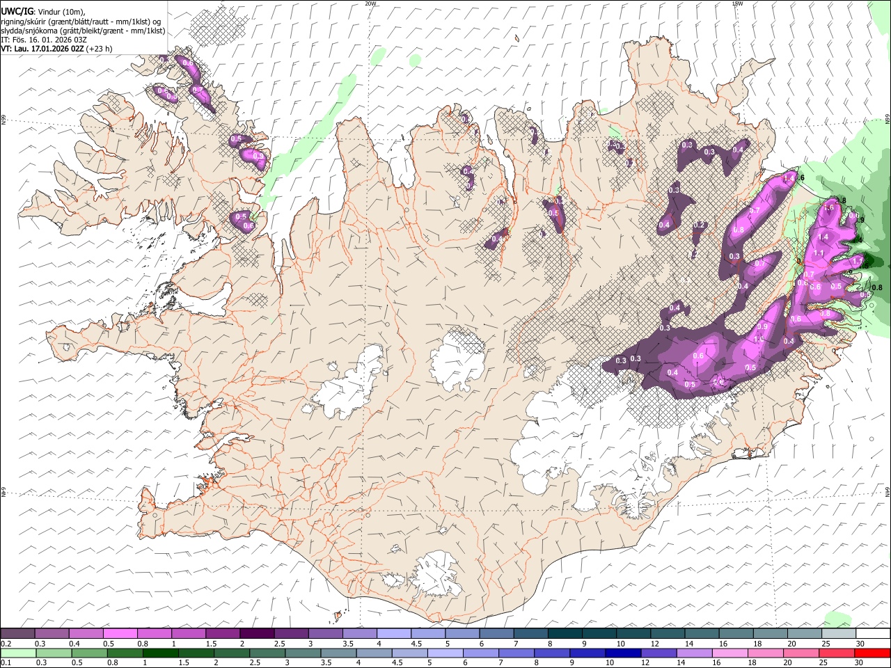
Task: Pick the grey-teal swatch between 20 and 25
Action: 804,633
